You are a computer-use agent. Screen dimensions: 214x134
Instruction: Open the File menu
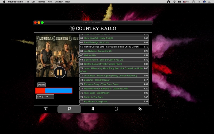point(27,2)
